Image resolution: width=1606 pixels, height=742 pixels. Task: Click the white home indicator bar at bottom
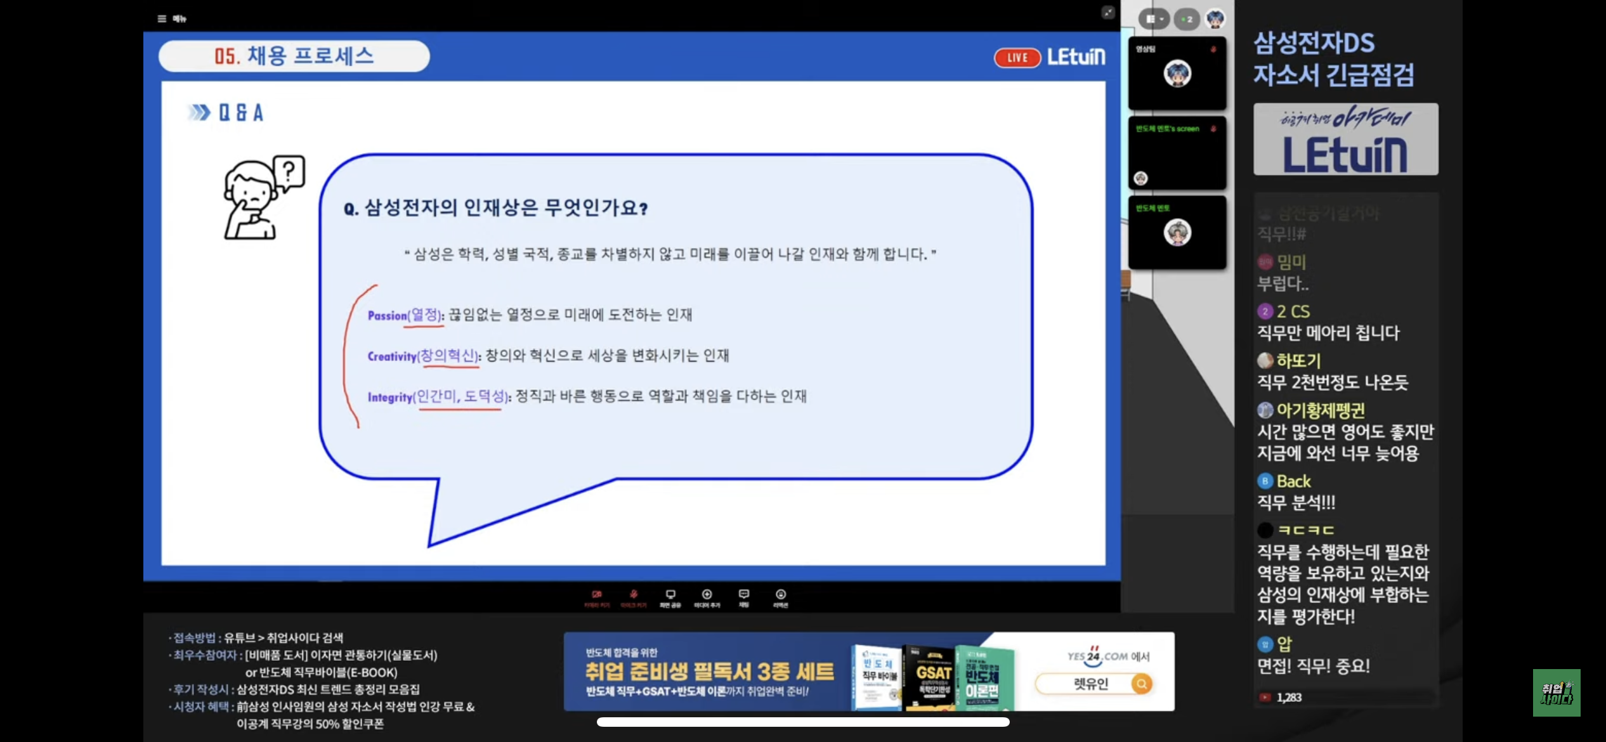tap(803, 722)
